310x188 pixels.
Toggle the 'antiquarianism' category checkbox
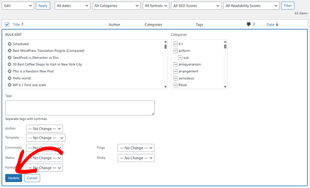pyautogui.click(x=176, y=64)
